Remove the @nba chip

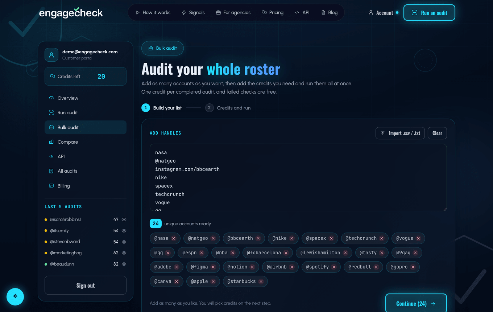click(233, 253)
